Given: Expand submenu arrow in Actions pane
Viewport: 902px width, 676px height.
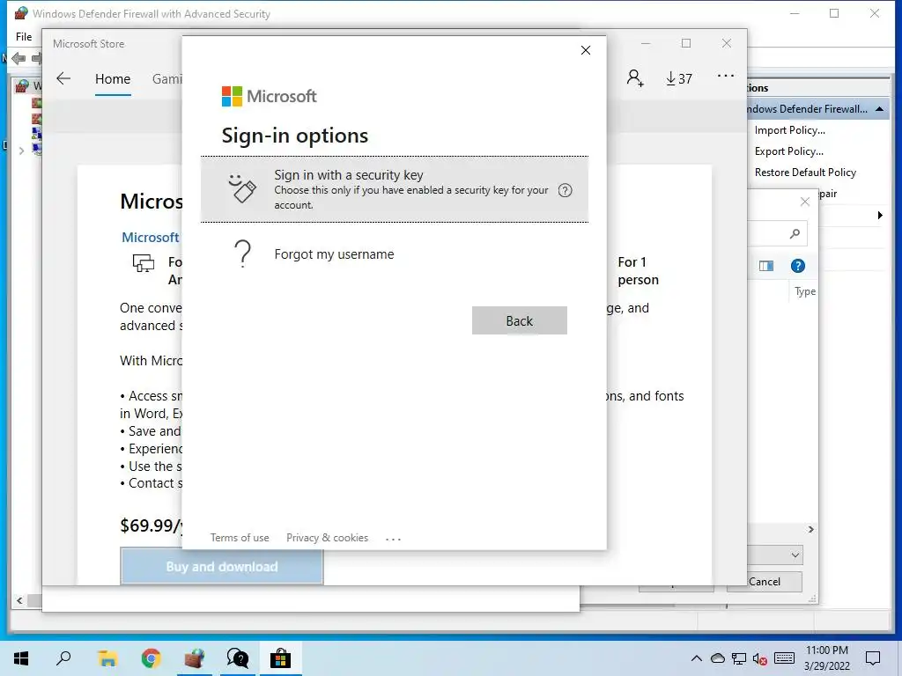Looking at the screenshot, I should (x=880, y=216).
